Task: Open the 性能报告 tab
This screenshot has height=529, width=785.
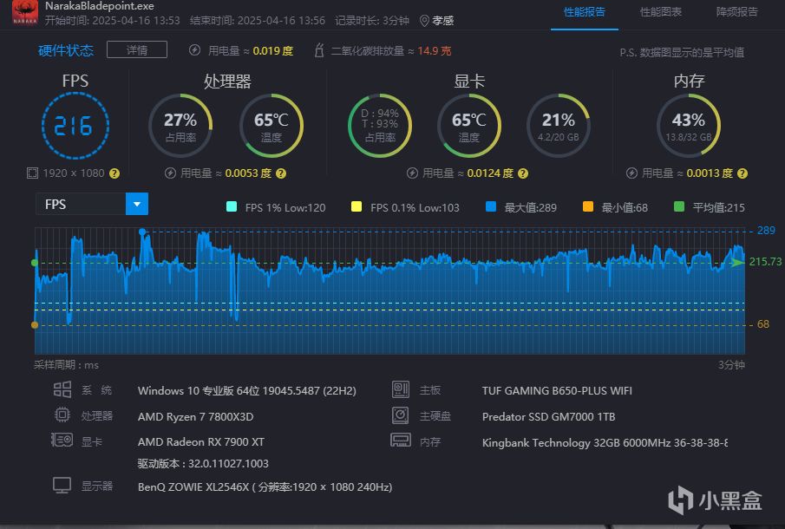Action: pos(585,11)
